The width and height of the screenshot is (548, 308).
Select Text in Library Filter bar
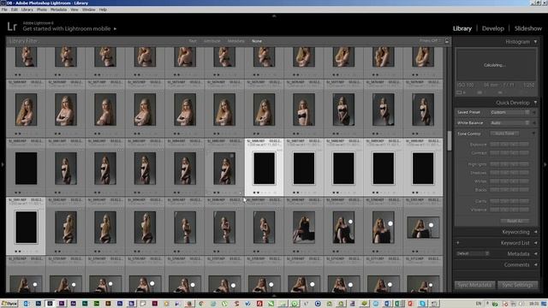coord(193,41)
